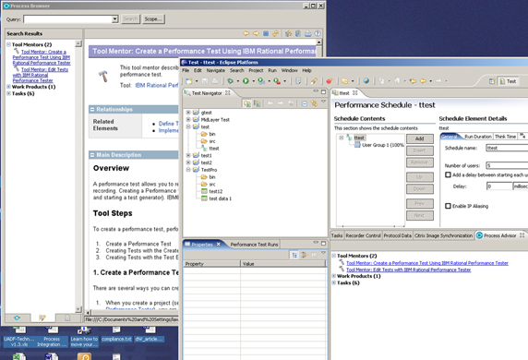Expand Tasks (6) in Search Results
Image resolution: width=528 pixels, height=360 pixels.
(8, 93)
